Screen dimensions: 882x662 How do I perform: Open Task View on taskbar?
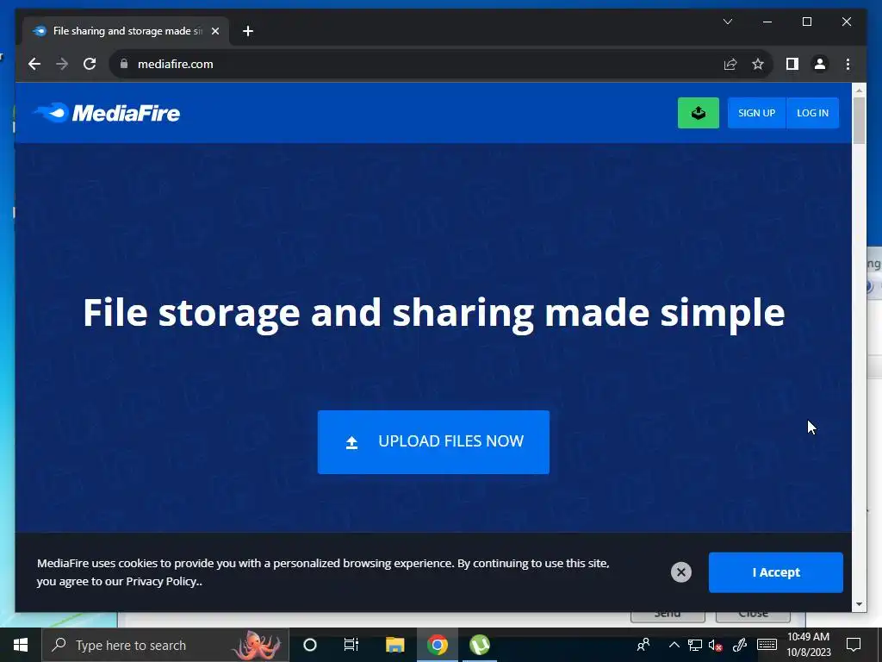pos(351,645)
